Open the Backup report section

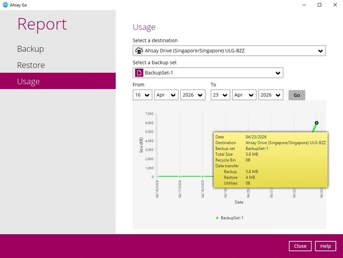pyautogui.click(x=30, y=49)
